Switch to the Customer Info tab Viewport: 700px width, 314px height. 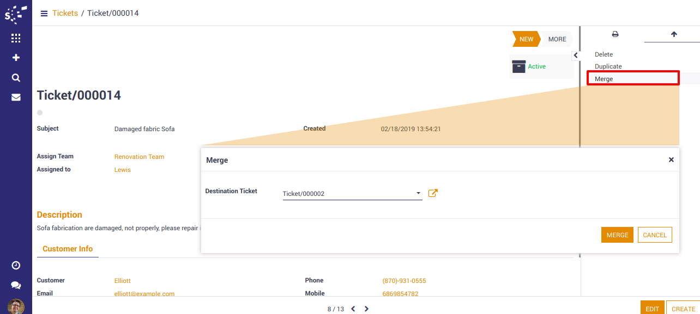(x=68, y=249)
